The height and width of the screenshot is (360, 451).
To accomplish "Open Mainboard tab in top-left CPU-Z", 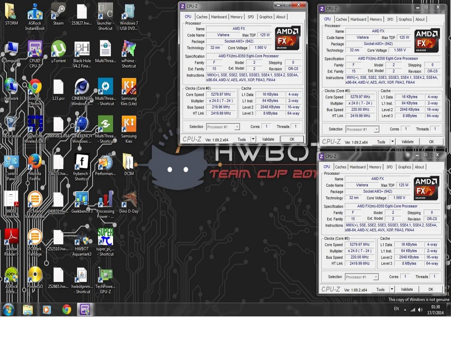I will 219,17.
